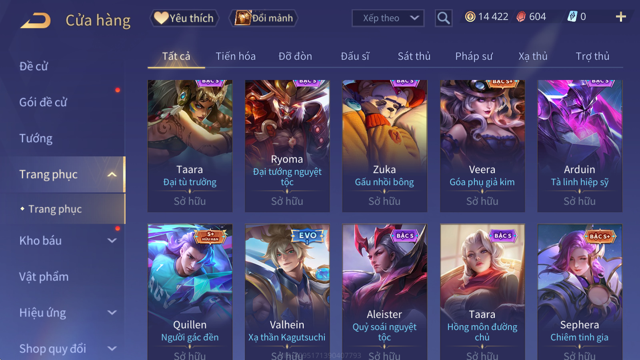Expand the Kho báu sidebar section
Screen dimensions: 640x360
112,240
